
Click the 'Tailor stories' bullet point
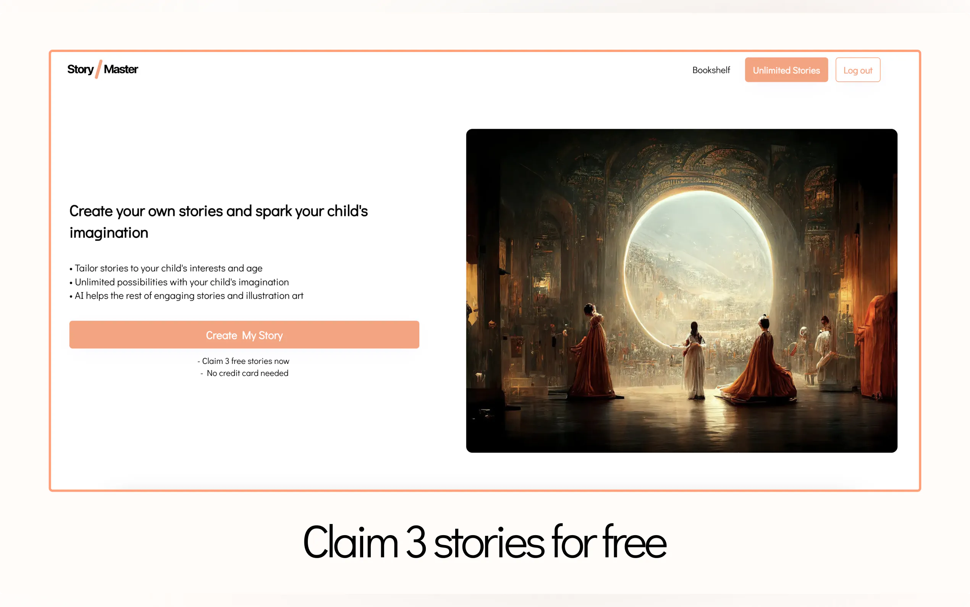166,268
